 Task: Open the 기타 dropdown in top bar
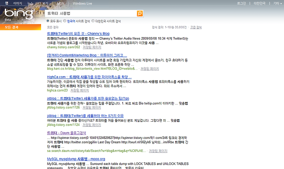tap(277, 3)
